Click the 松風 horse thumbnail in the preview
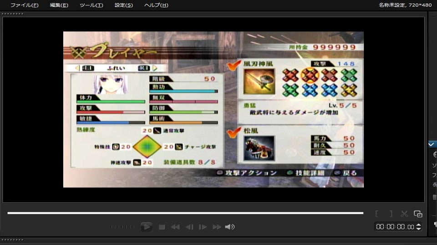Image resolution: width=437 pixels, height=245 pixels. click(259, 148)
